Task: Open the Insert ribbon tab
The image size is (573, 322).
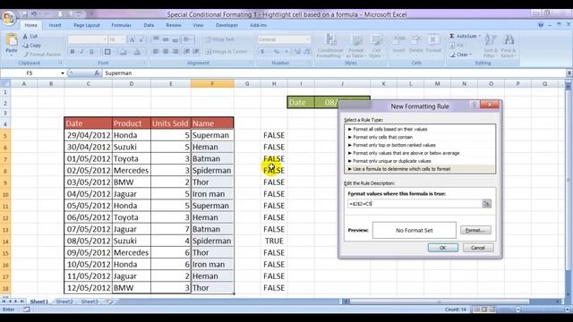Action: tap(56, 25)
